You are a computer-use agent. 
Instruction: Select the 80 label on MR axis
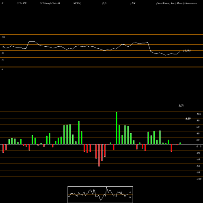click(x=198, y=121)
